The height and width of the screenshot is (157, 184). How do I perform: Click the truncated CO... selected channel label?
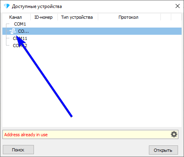(x=23, y=31)
